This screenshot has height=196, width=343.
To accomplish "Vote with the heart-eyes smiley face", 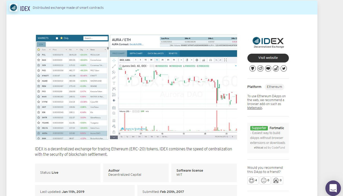I will (253, 180).
